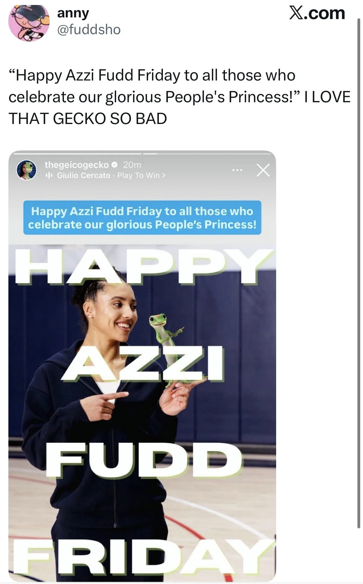Click the tweet text about the gecko
The width and height of the screenshot is (363, 584).
(179, 97)
